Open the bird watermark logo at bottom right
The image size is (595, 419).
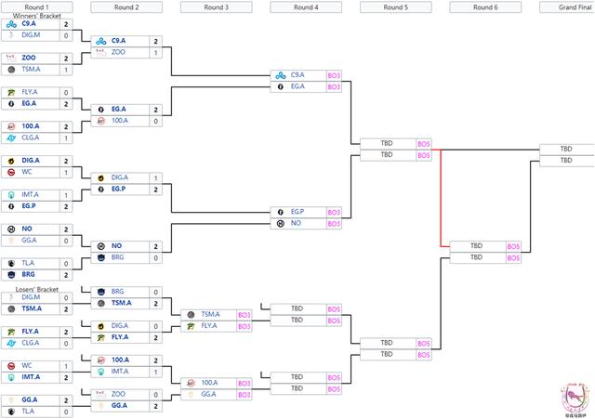(x=571, y=397)
